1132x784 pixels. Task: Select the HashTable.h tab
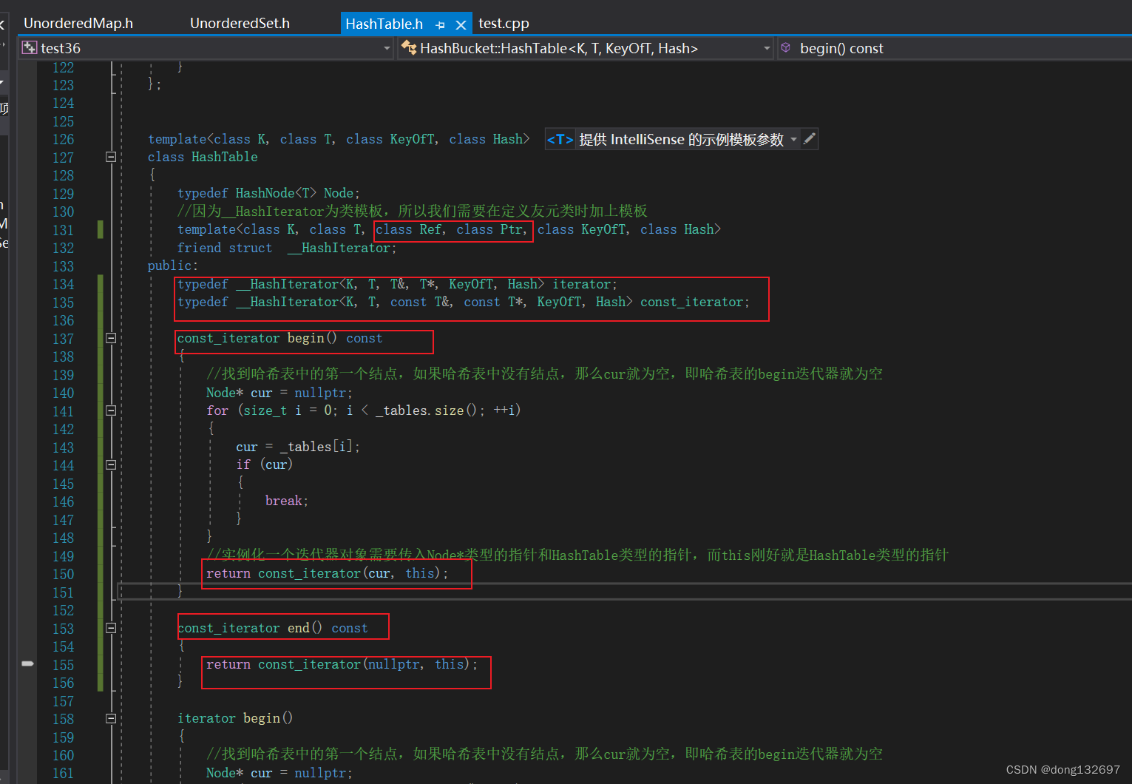tap(384, 24)
